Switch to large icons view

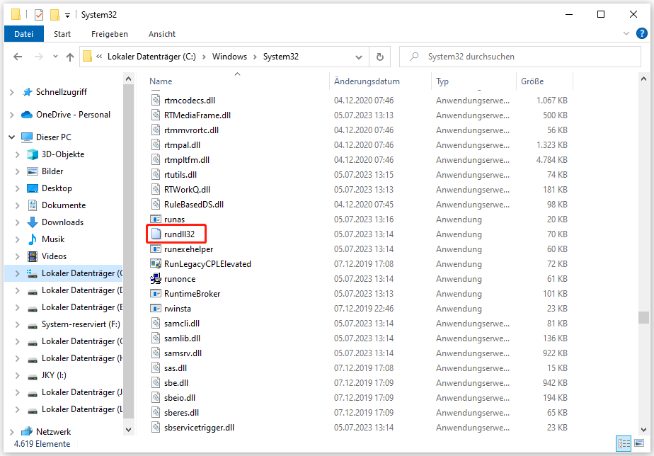[638, 443]
